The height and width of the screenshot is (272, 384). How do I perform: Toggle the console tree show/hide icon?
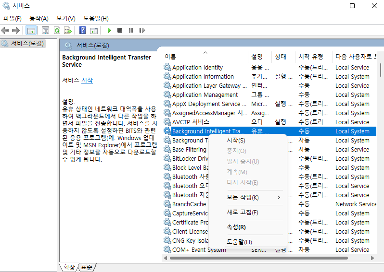tap(31, 30)
